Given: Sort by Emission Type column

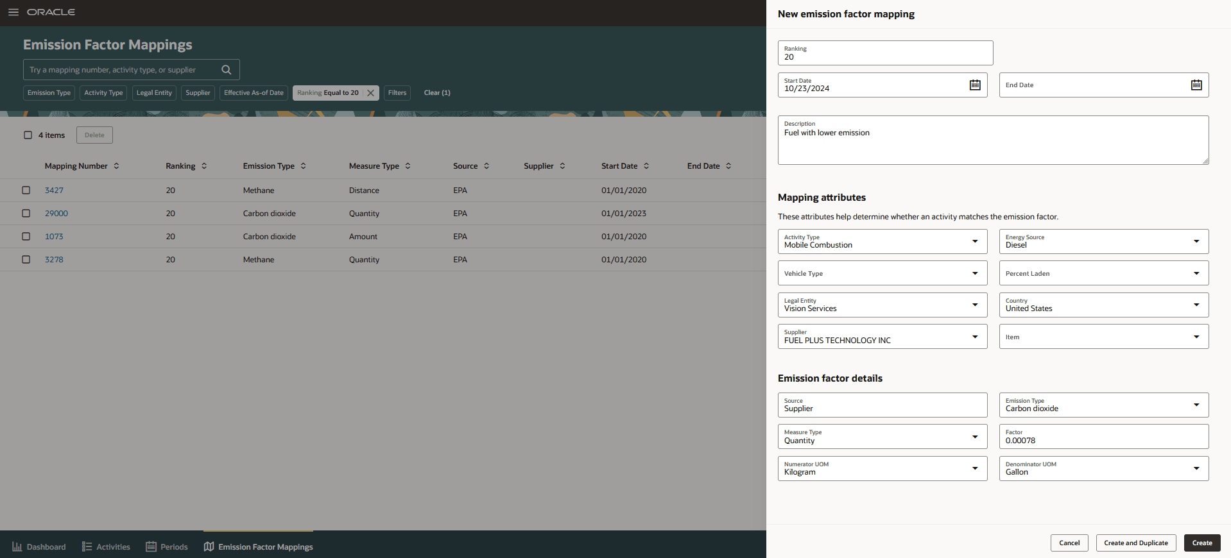Looking at the screenshot, I should click(x=303, y=166).
